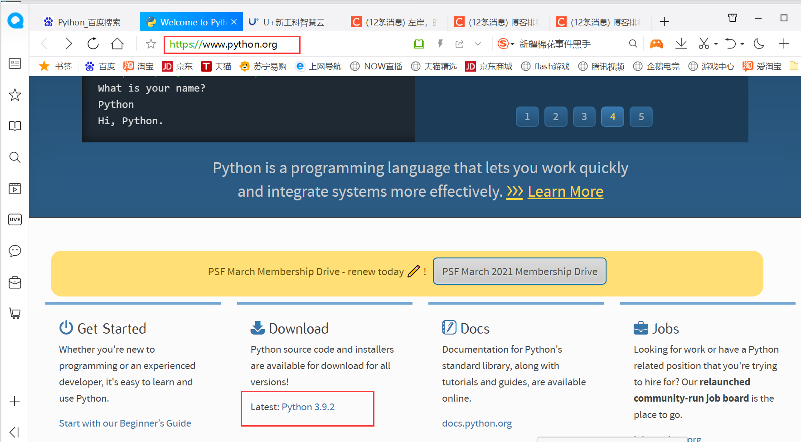
Task: Select slide 3 in the carousel
Action: 584,117
